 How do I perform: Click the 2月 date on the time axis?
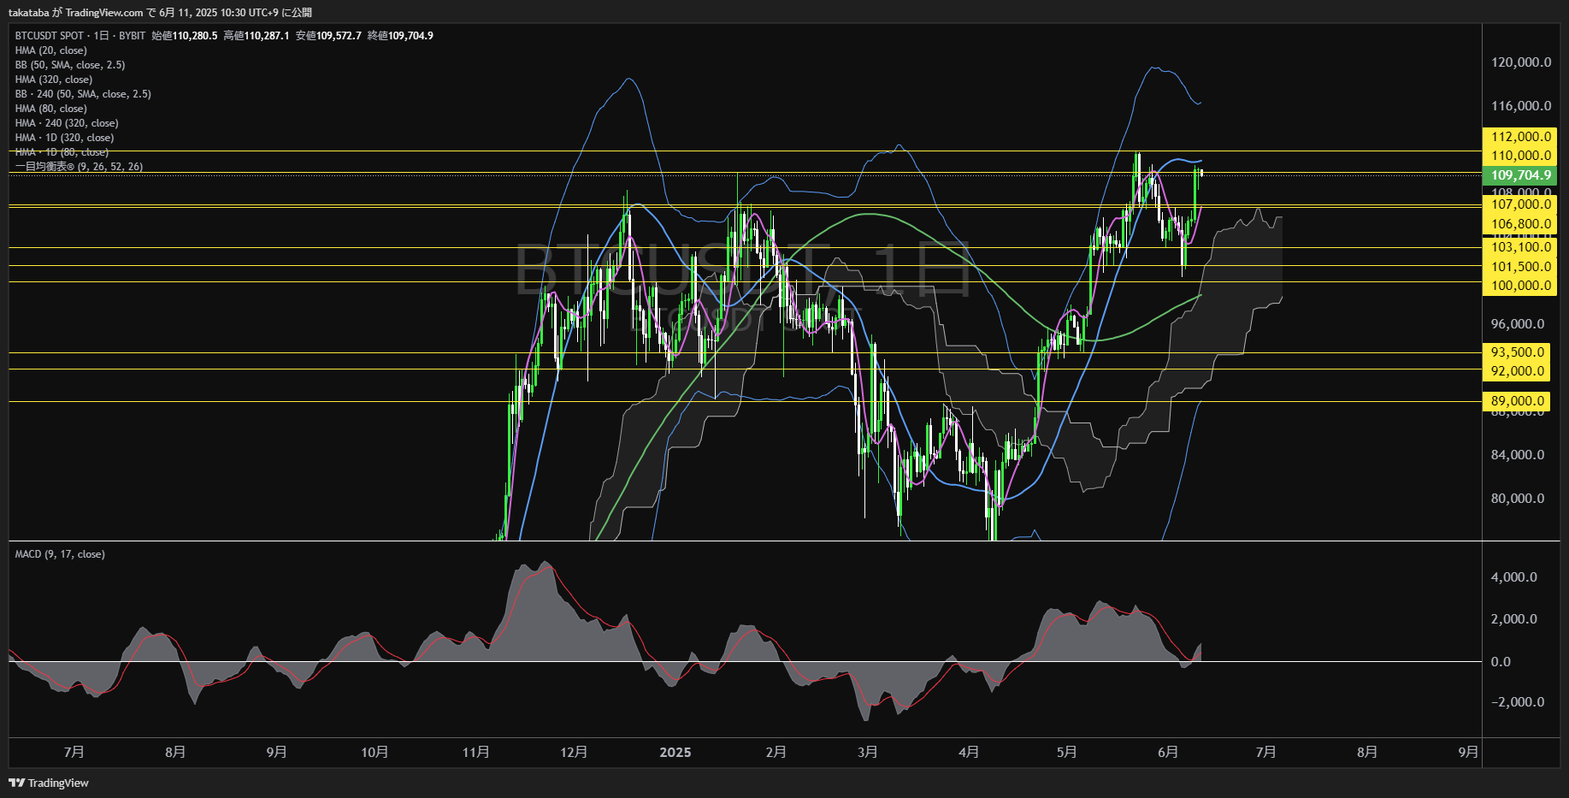pos(776,752)
